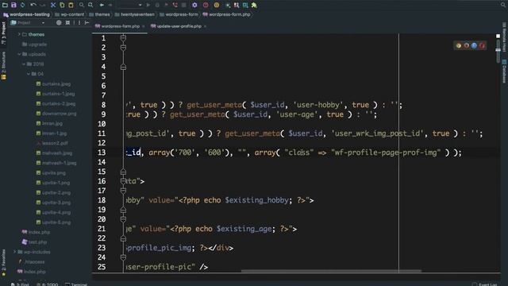508x286 pixels.
Task: Toggle code fold marker at line 2
Action: tap(123, 48)
